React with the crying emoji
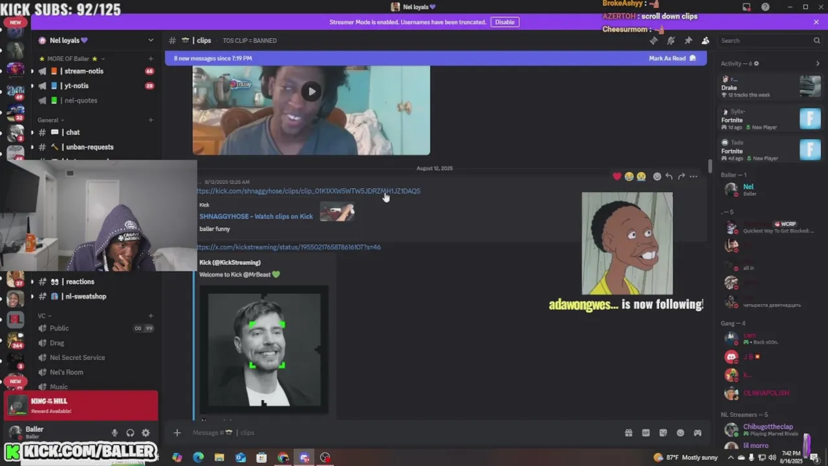Screen dimensions: 828x466 point(641,176)
